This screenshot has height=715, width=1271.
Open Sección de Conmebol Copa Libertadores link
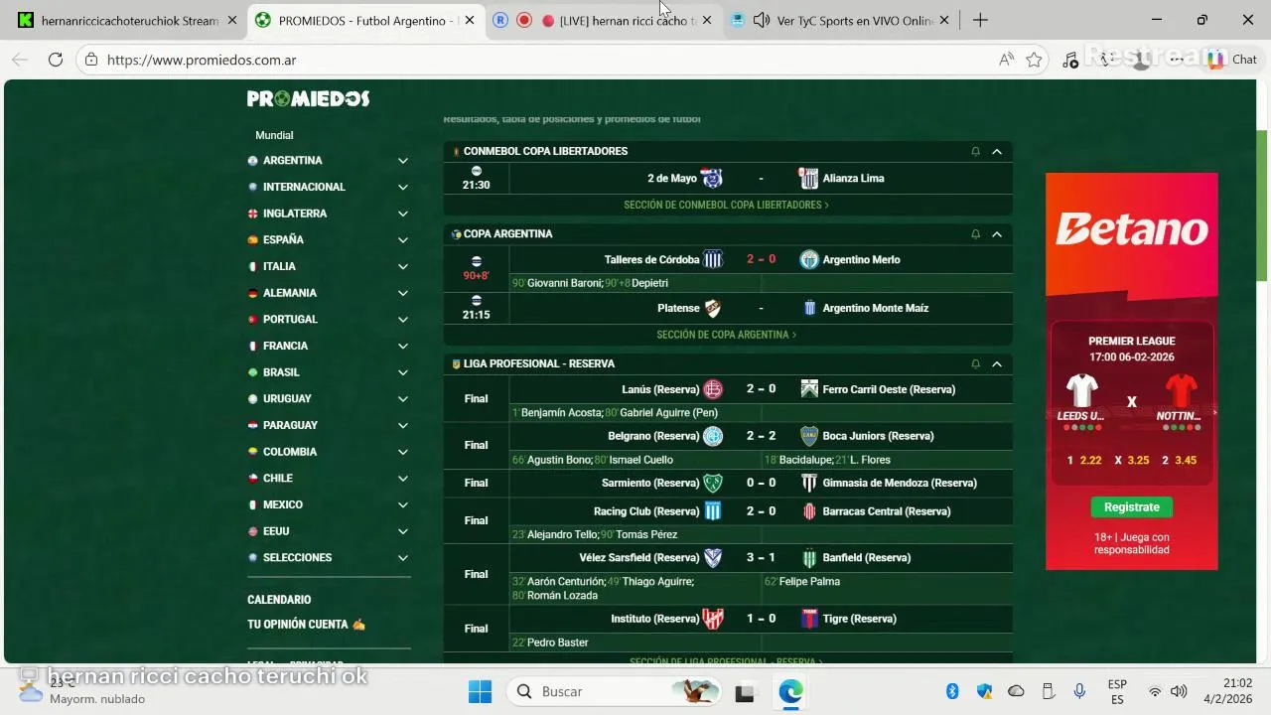[726, 205]
